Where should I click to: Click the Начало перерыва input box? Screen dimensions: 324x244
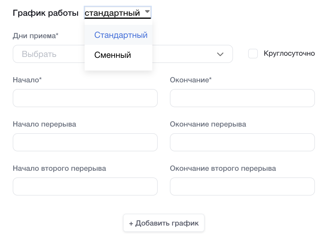[85, 142]
